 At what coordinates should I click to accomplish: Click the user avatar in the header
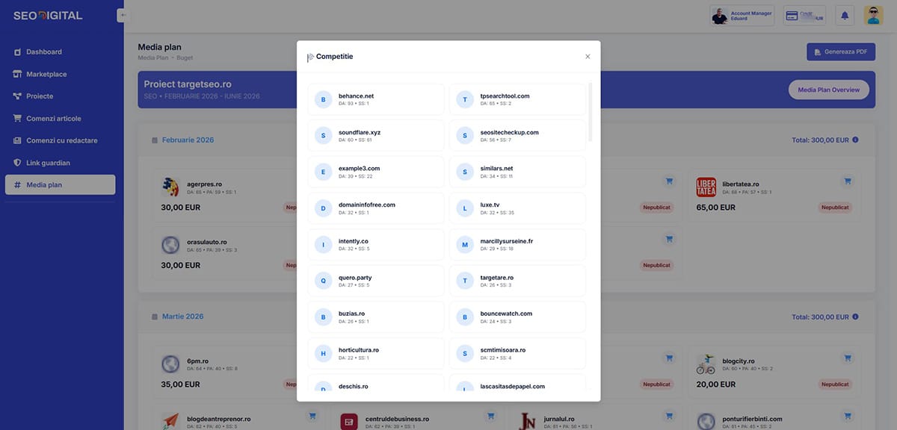point(873,16)
